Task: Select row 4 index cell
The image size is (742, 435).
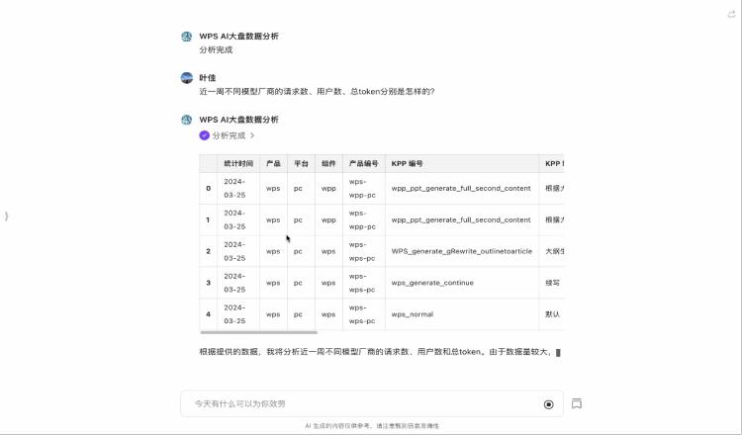Action: (x=208, y=314)
